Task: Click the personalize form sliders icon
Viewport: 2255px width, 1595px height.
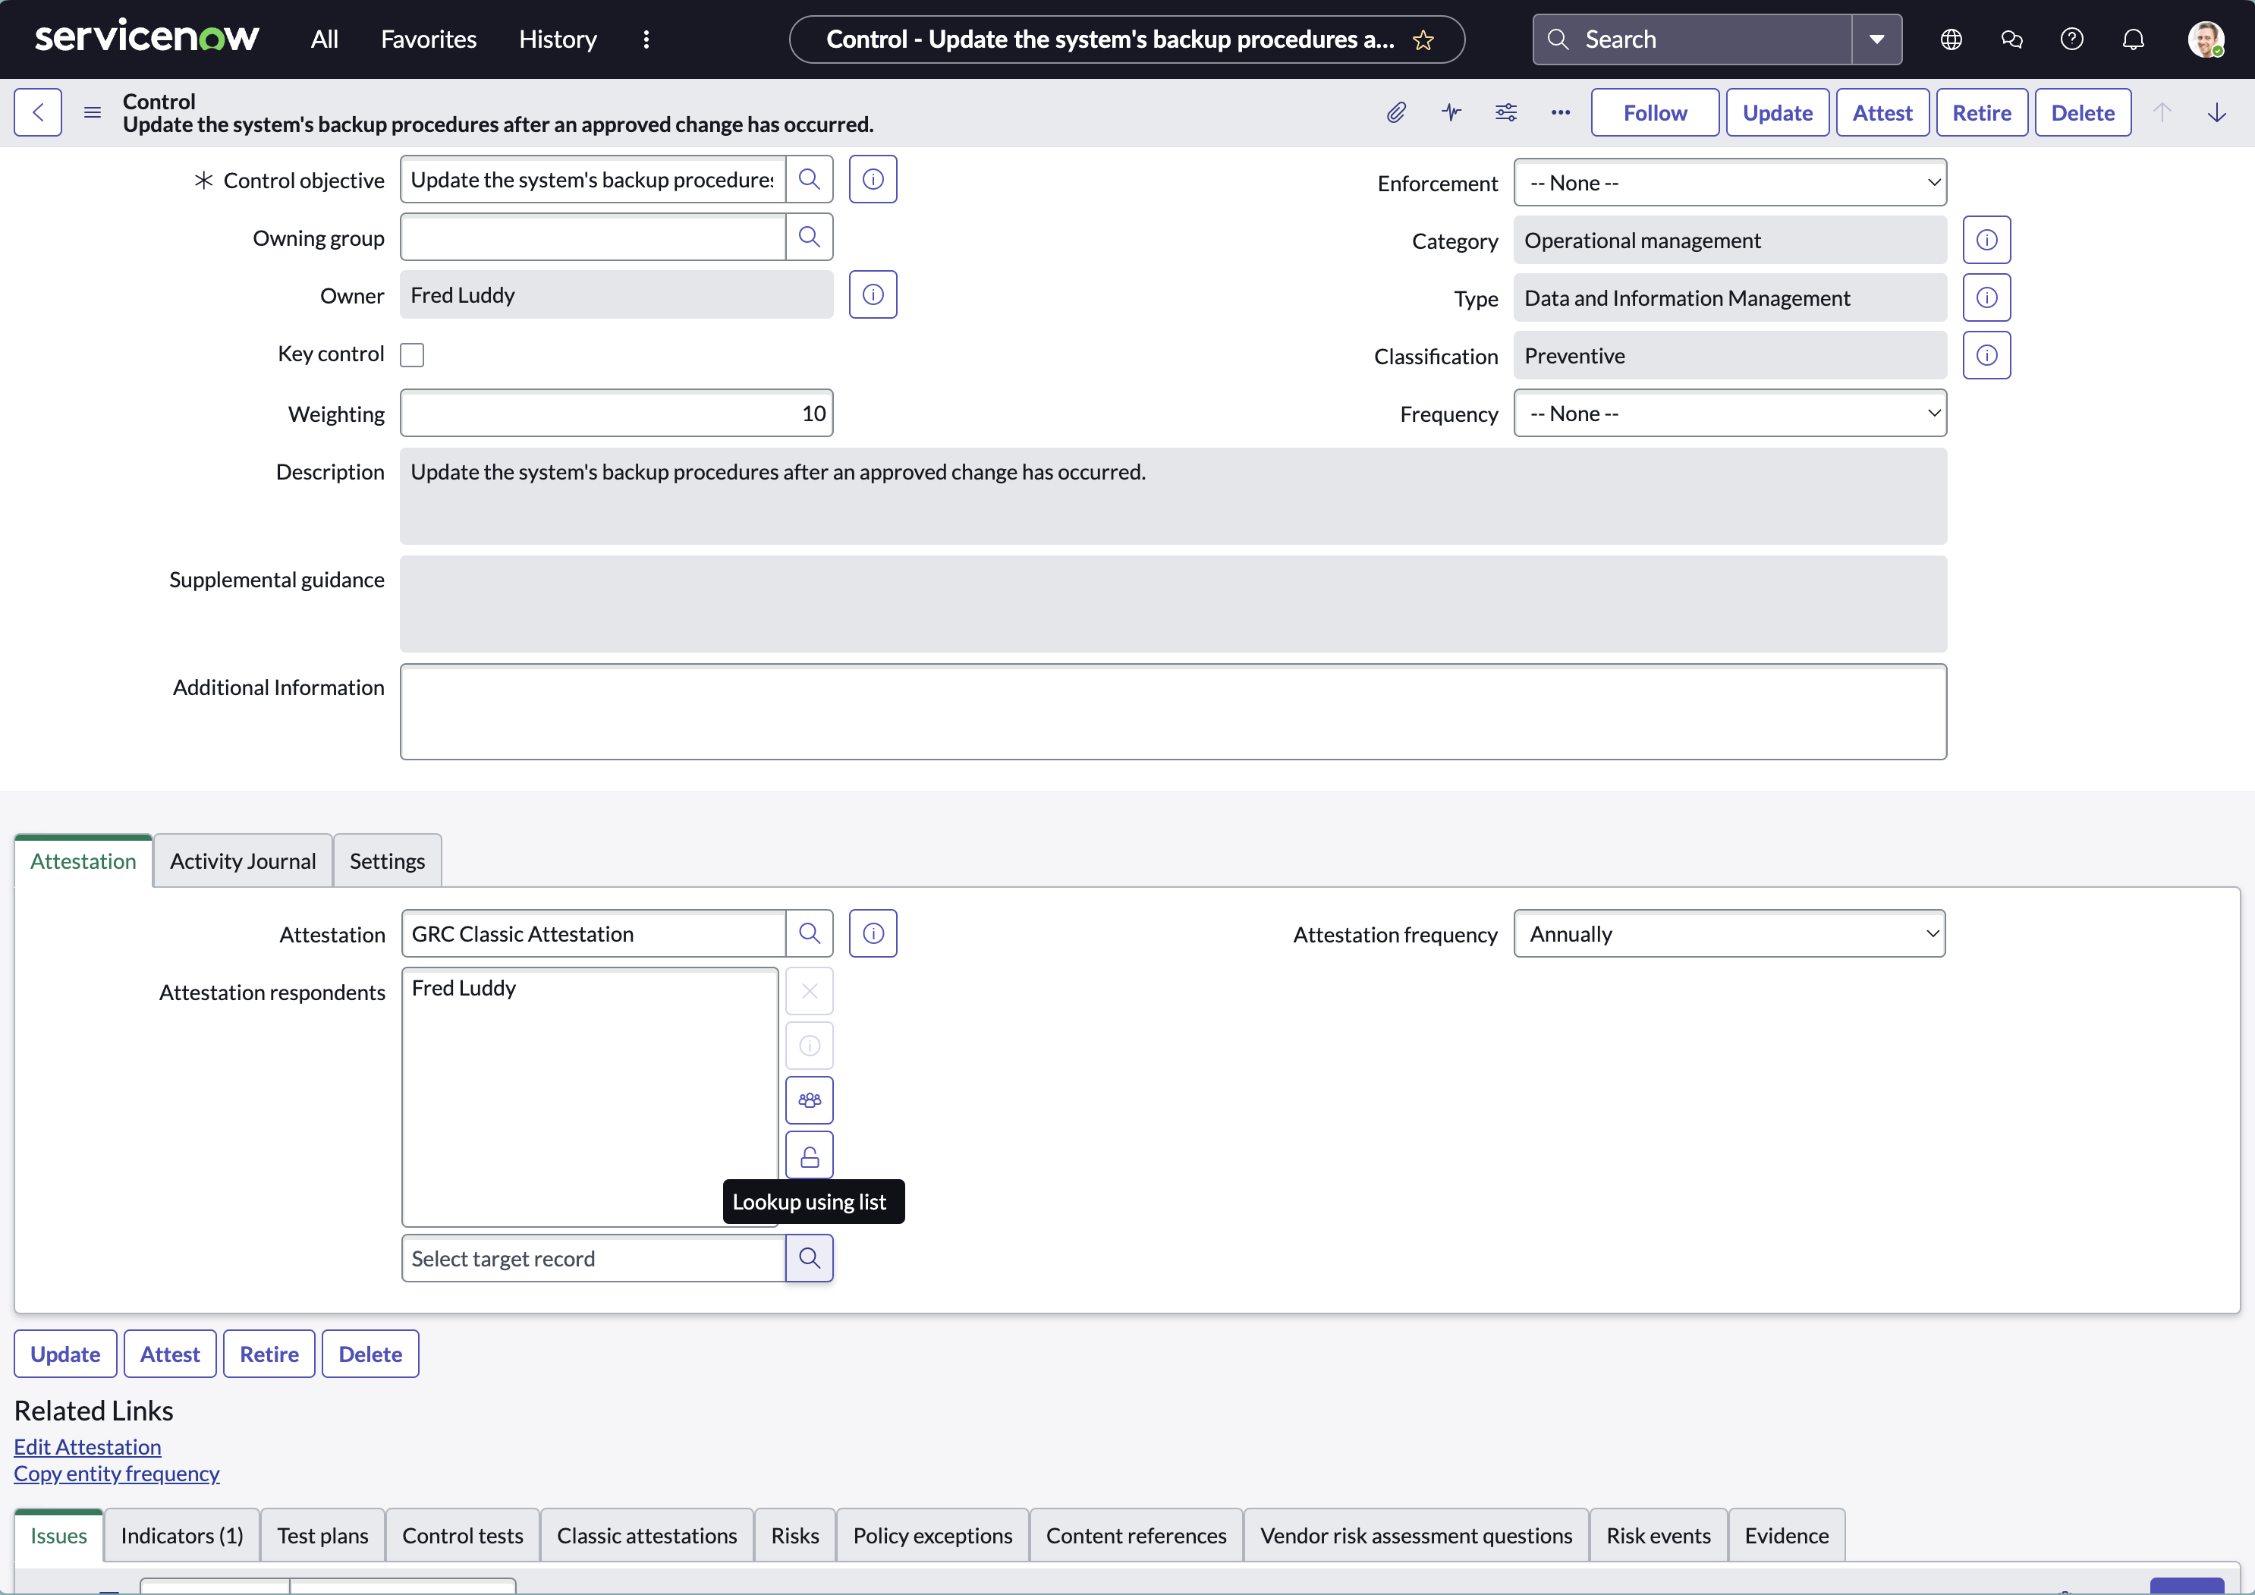Action: tap(1505, 113)
